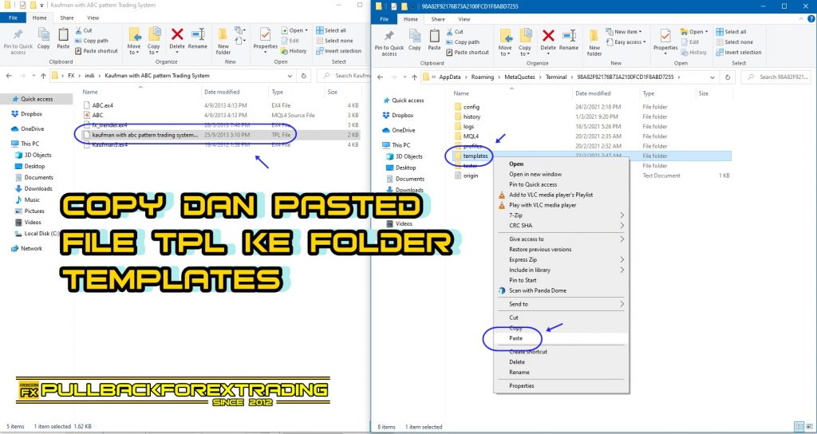Screen dimensions: 817x434
Task: Click Properties icon in left window ribbon
Action: point(265,40)
